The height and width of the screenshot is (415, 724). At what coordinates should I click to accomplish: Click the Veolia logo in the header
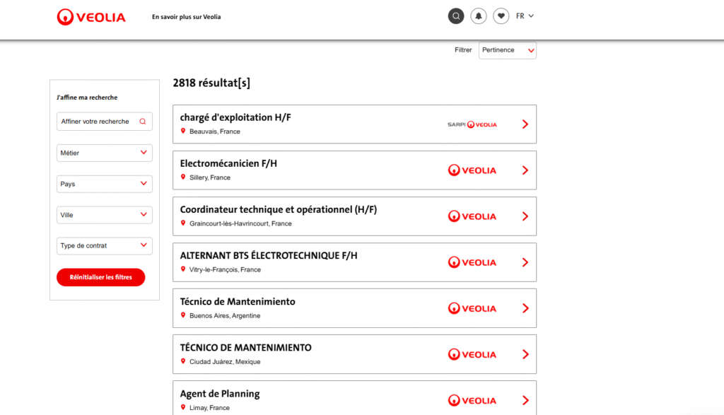coord(90,16)
